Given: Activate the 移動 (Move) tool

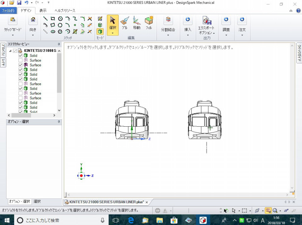Looking at the screenshot, I should tap(137, 23).
